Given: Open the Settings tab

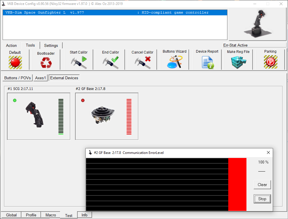Looking at the screenshot, I should coord(51,45).
